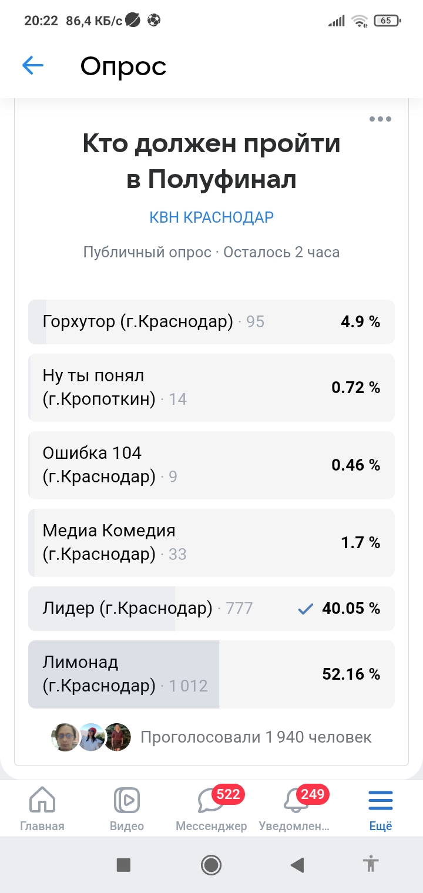
Task: Tap the back arrow icon
Action: point(33,66)
